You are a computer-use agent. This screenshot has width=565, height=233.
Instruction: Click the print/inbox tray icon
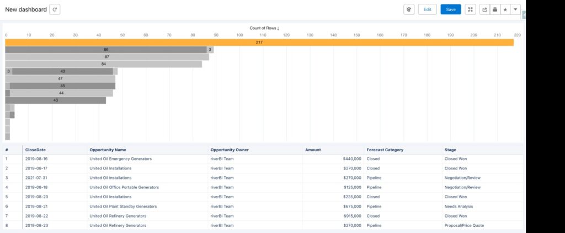495,9
